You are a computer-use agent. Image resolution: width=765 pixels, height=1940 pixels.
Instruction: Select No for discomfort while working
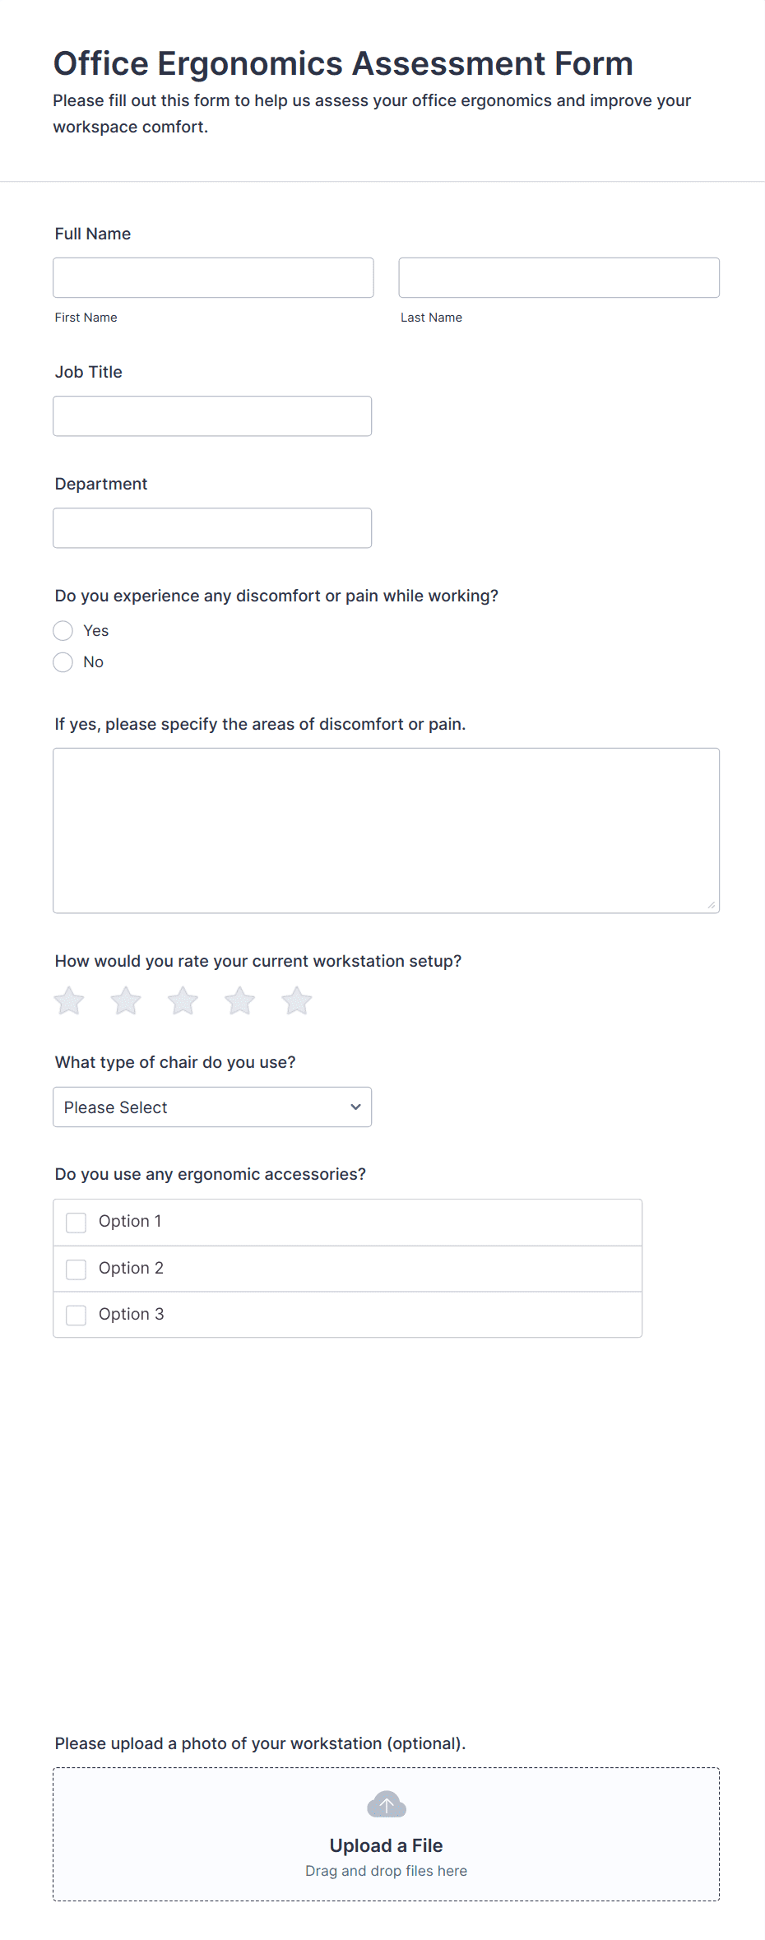coord(63,661)
